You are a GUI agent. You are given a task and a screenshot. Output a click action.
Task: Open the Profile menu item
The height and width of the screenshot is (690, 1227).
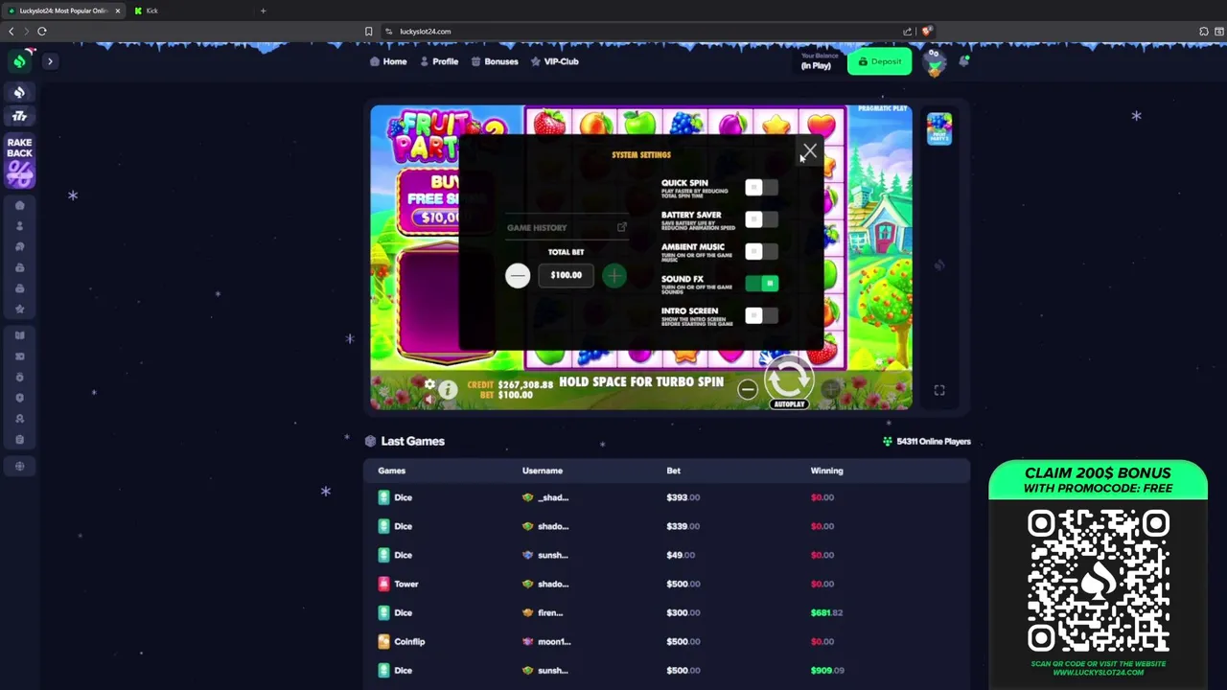(x=438, y=61)
